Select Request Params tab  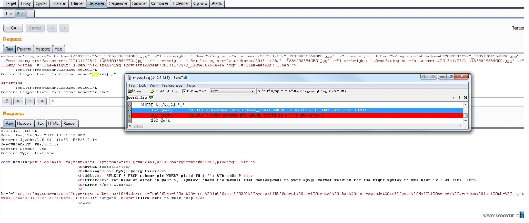(x=24, y=49)
